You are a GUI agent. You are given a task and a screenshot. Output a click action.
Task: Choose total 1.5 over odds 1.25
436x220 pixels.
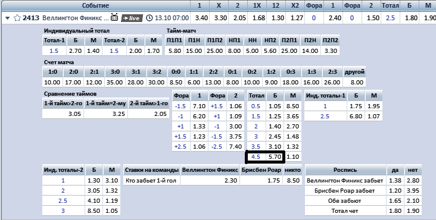[275, 116]
